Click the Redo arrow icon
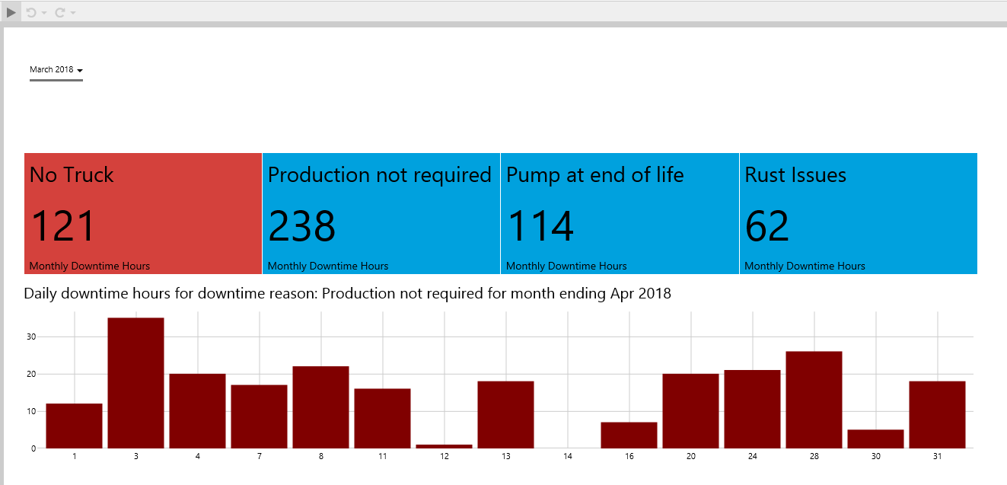Viewport: 1007px width, 485px height. [59, 12]
